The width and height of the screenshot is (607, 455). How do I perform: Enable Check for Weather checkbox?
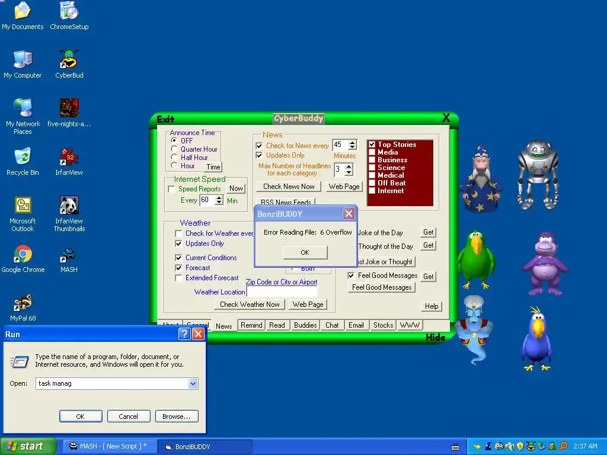tap(178, 233)
